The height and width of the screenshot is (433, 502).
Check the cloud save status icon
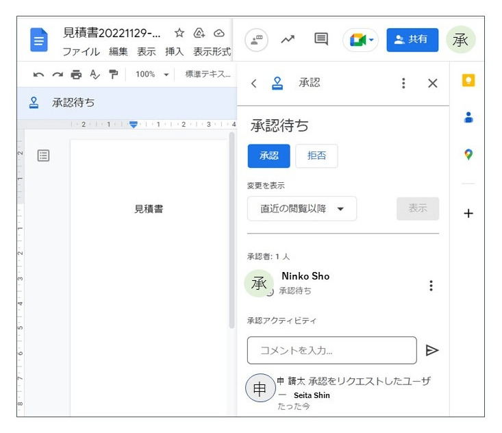219,33
